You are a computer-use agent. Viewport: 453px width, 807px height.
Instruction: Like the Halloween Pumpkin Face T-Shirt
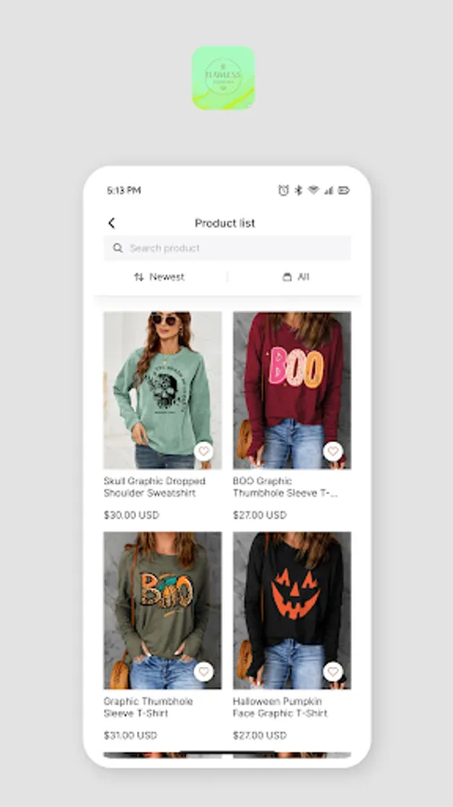coord(333,672)
